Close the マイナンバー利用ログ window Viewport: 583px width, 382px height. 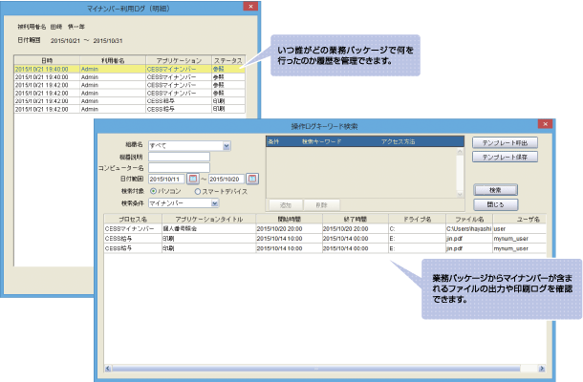(x=250, y=7)
